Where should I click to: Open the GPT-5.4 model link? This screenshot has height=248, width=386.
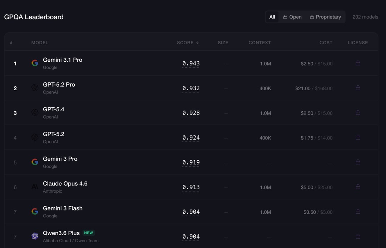(54, 110)
